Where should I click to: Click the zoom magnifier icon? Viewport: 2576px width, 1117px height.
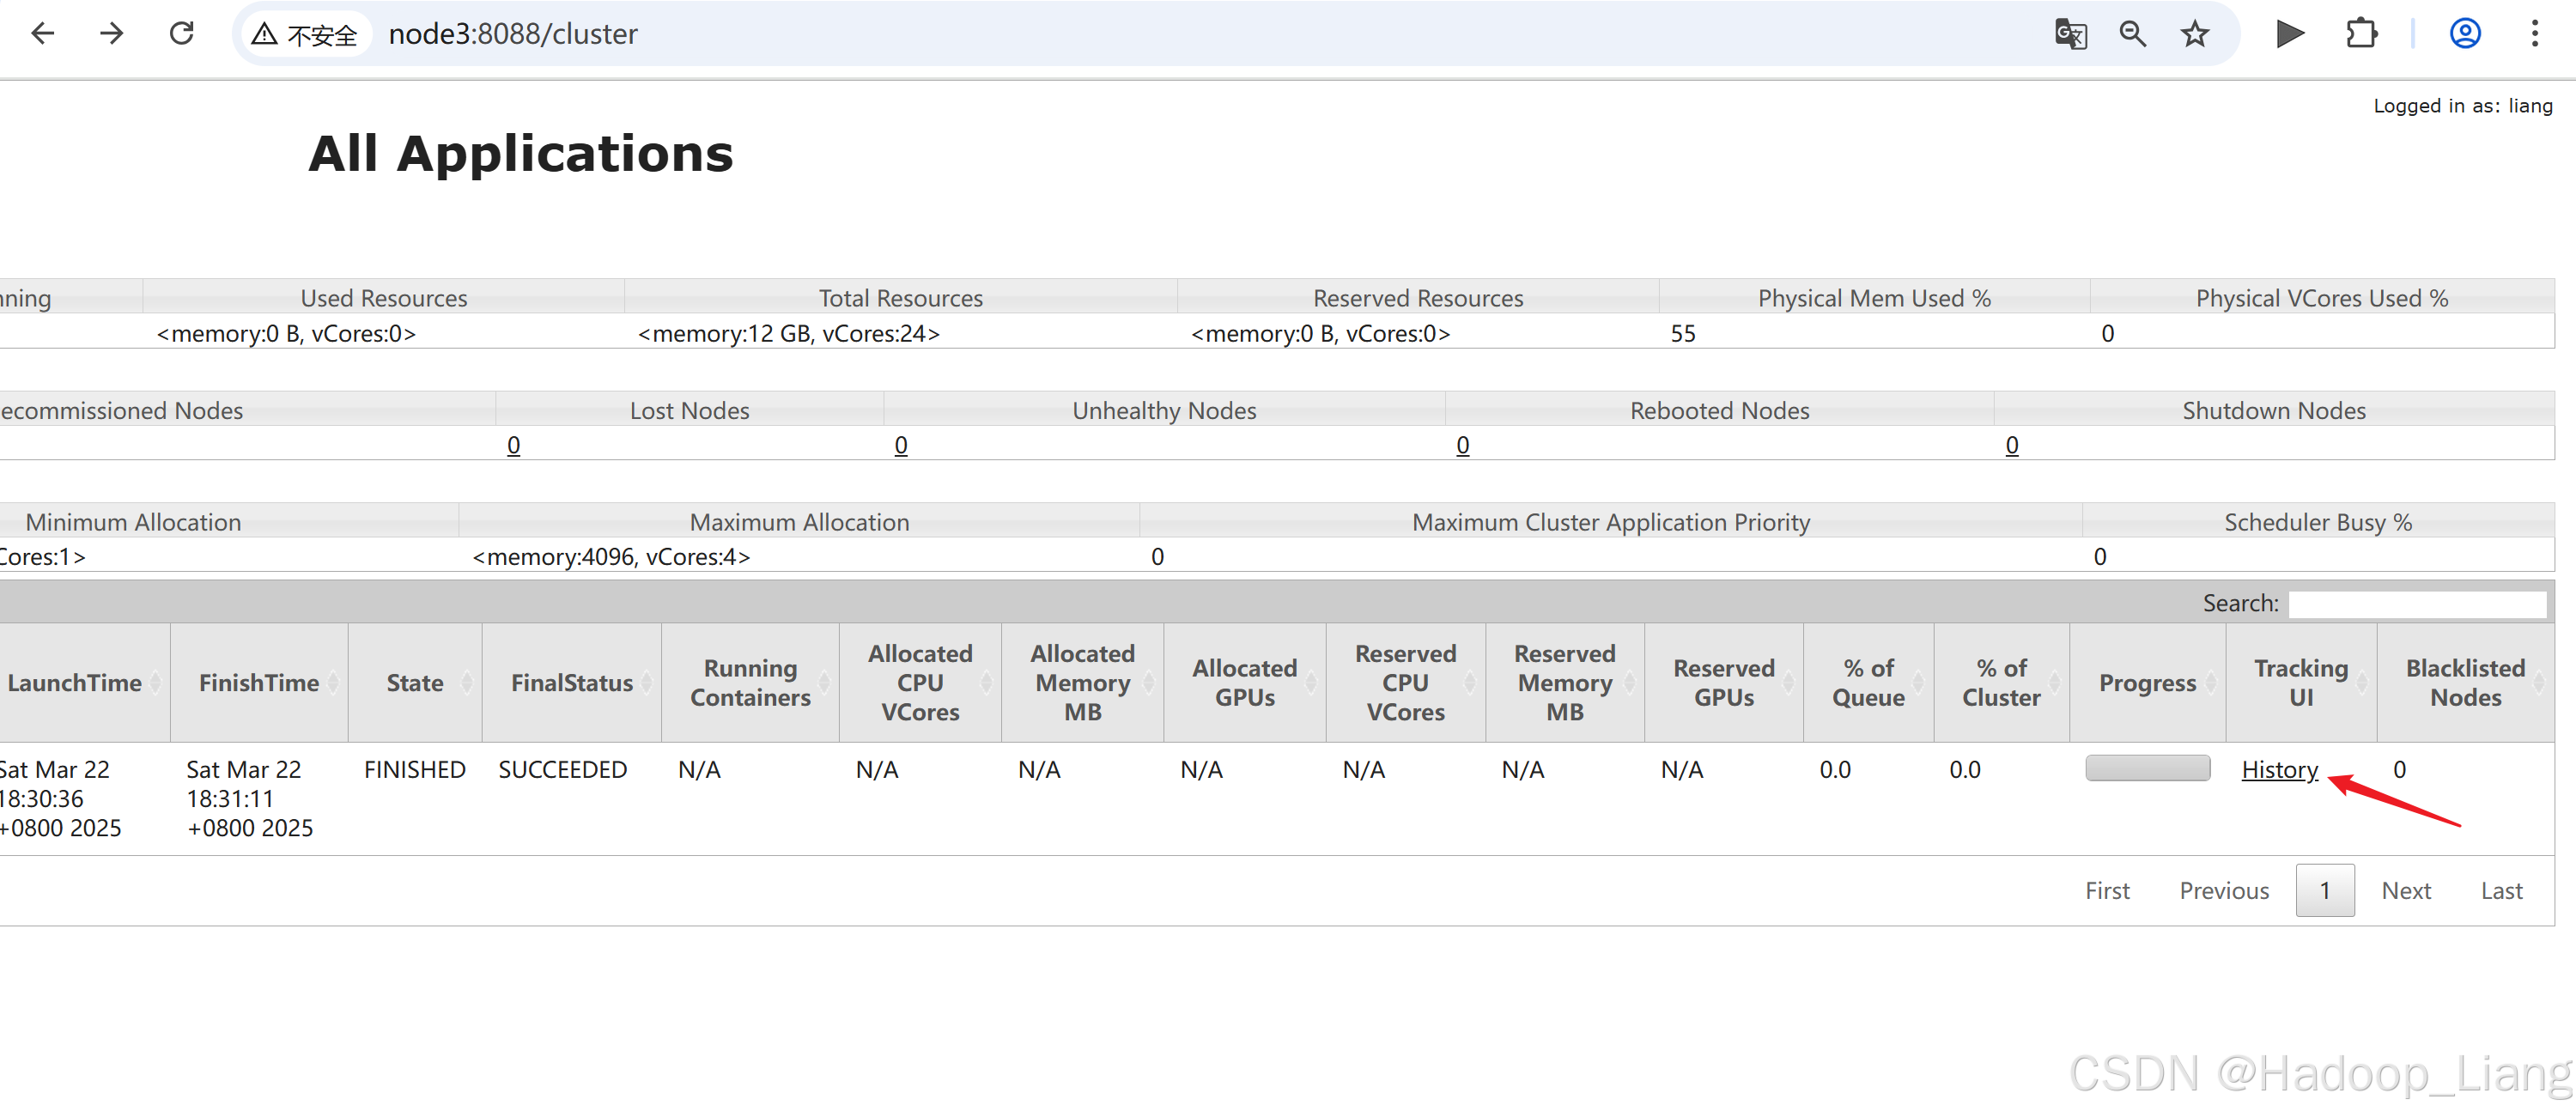(x=2132, y=34)
